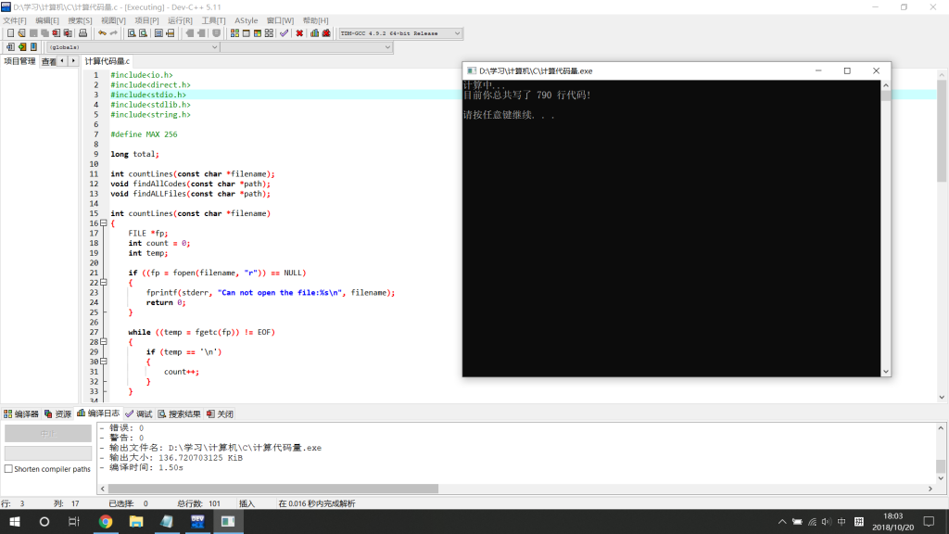The height and width of the screenshot is (534, 949).
Task: Click the volume icon in system tray
Action: [827, 522]
